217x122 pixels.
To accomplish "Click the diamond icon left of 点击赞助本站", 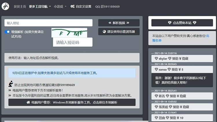I will coord(170,23).
